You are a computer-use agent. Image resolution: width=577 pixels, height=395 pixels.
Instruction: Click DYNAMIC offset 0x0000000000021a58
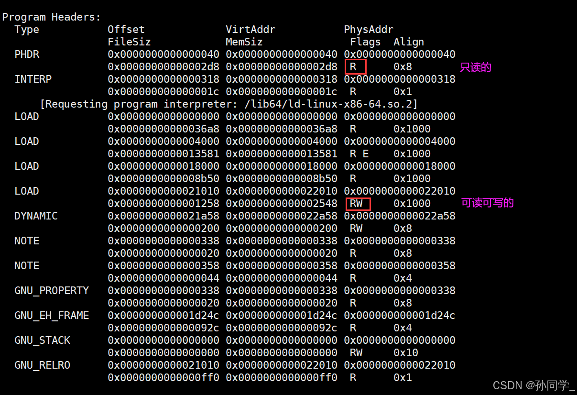pyautogui.click(x=163, y=216)
